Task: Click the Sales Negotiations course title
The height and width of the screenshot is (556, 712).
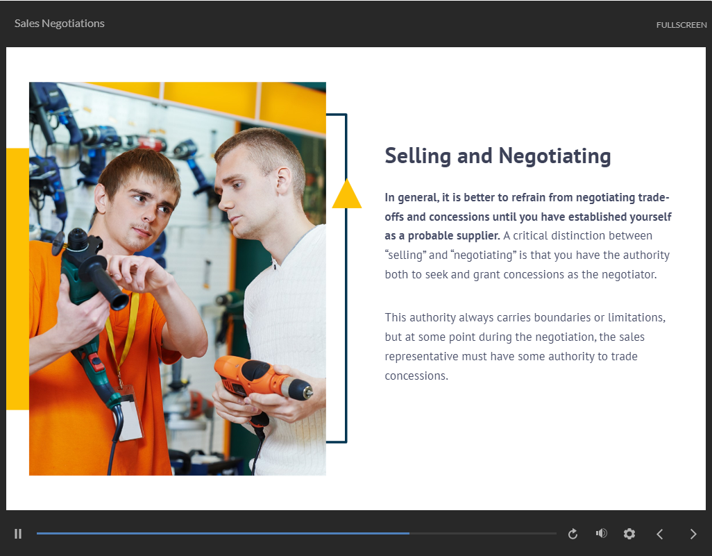Action: tap(60, 24)
